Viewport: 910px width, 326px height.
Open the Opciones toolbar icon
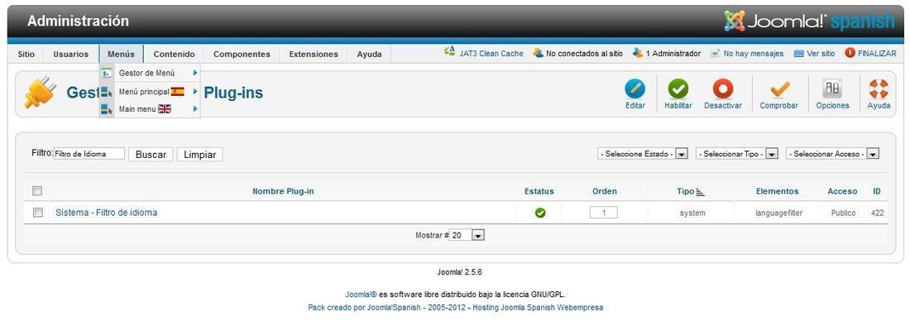pyautogui.click(x=832, y=89)
